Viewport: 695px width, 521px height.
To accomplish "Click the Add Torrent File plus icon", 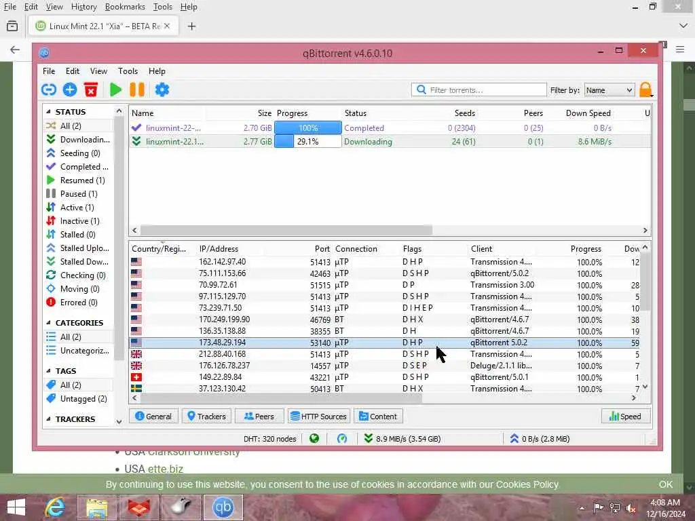I will [x=70, y=90].
